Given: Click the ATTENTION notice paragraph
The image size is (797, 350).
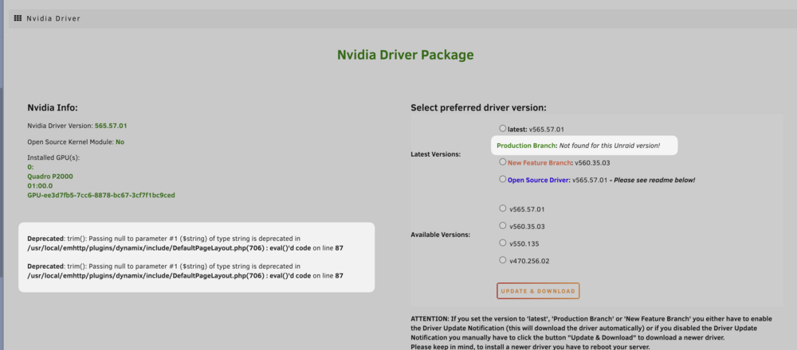Looking at the screenshot, I should pyautogui.click(x=591, y=332).
